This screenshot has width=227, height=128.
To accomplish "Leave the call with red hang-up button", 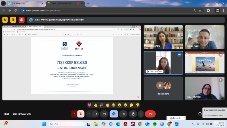I will (150, 114).
